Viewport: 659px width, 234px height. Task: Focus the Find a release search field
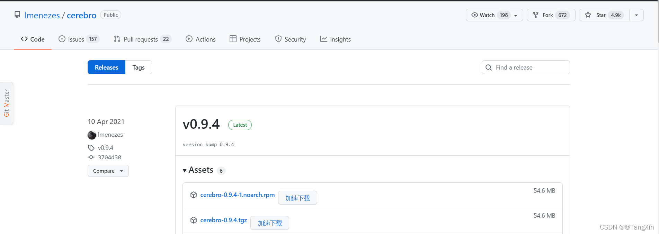(x=526, y=67)
